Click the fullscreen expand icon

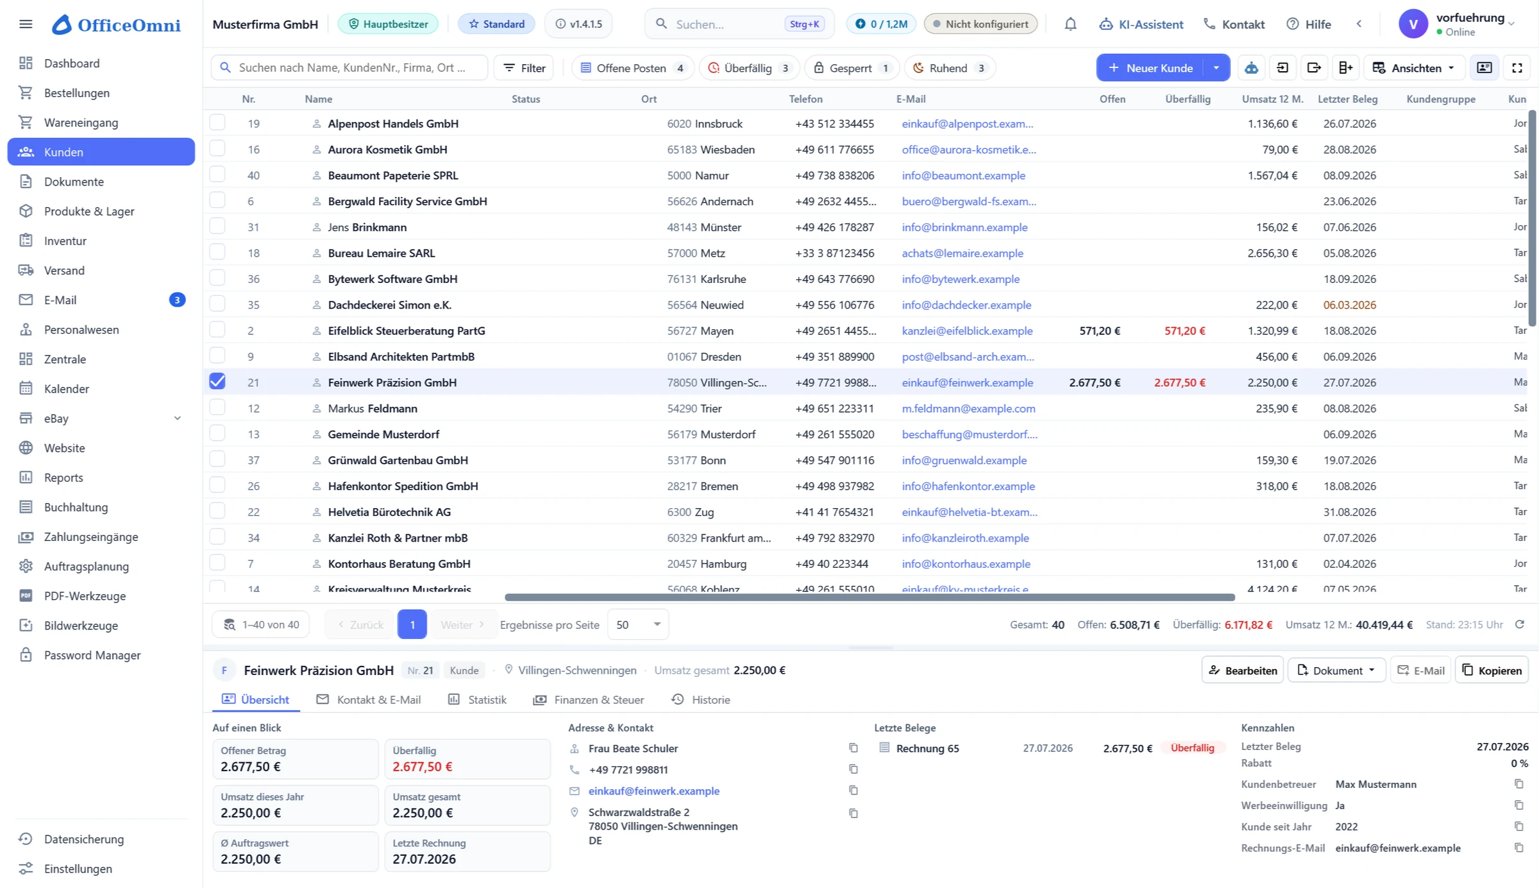(1517, 68)
